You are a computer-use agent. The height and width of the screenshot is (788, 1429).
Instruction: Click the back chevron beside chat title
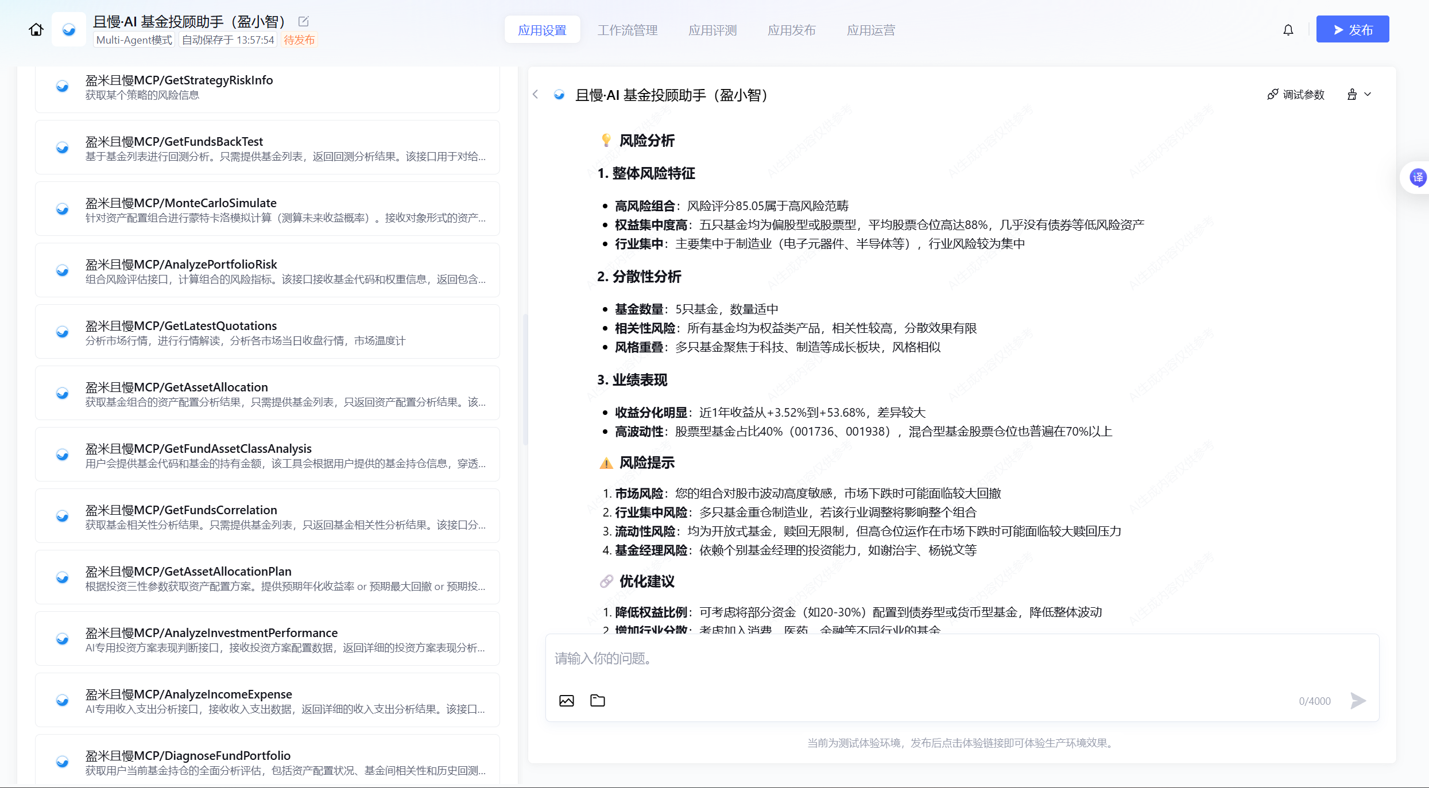click(536, 95)
